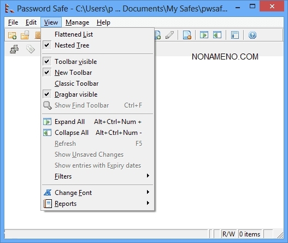The image size is (288, 243).
Task: Click the New Database toolbar icon
Action: (x=12, y=35)
